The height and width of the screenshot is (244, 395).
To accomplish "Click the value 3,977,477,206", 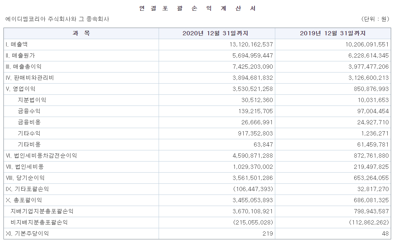I will tap(368, 66).
